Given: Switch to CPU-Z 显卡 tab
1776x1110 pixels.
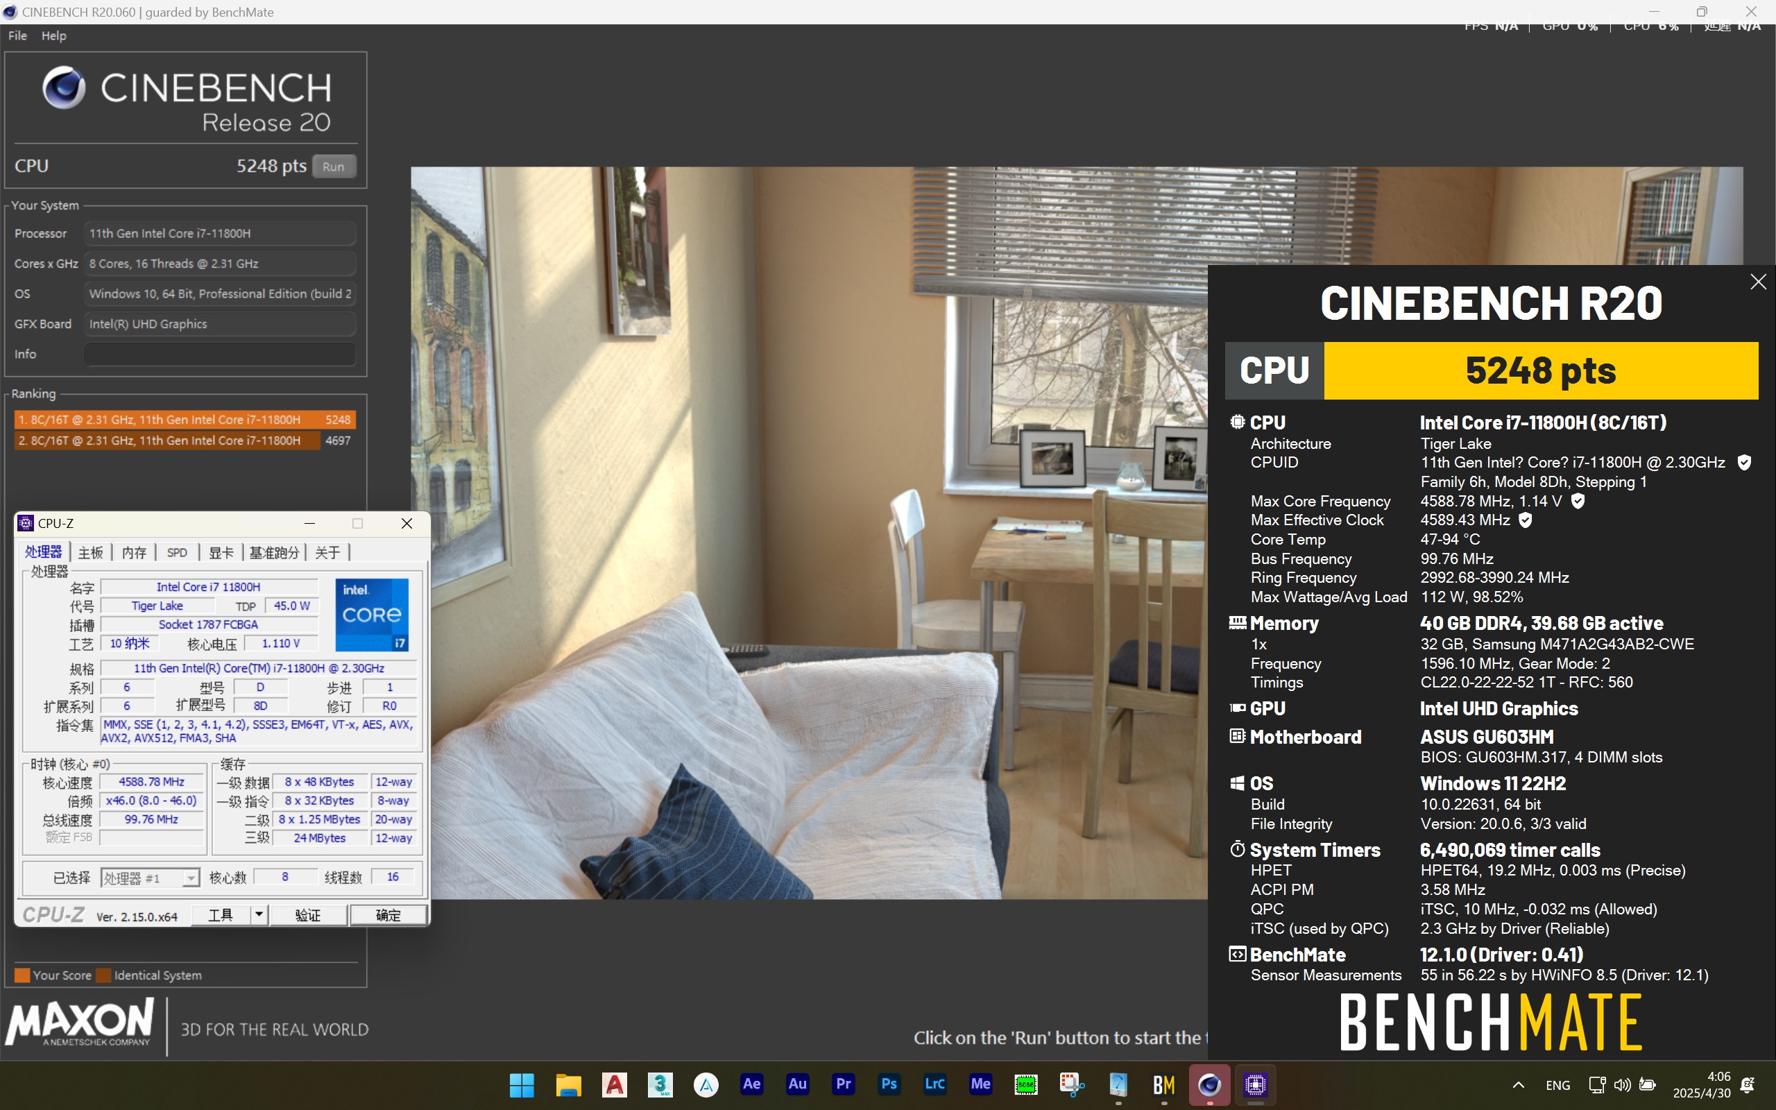Looking at the screenshot, I should (x=221, y=552).
